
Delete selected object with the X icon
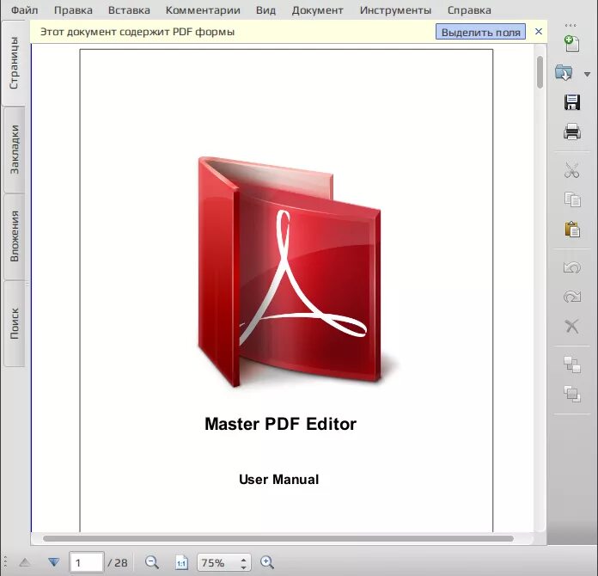pos(571,327)
